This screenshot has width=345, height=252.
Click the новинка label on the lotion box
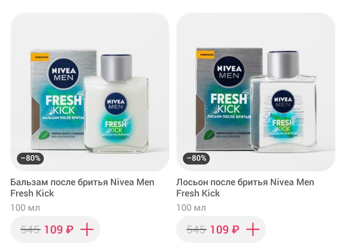click(x=207, y=55)
